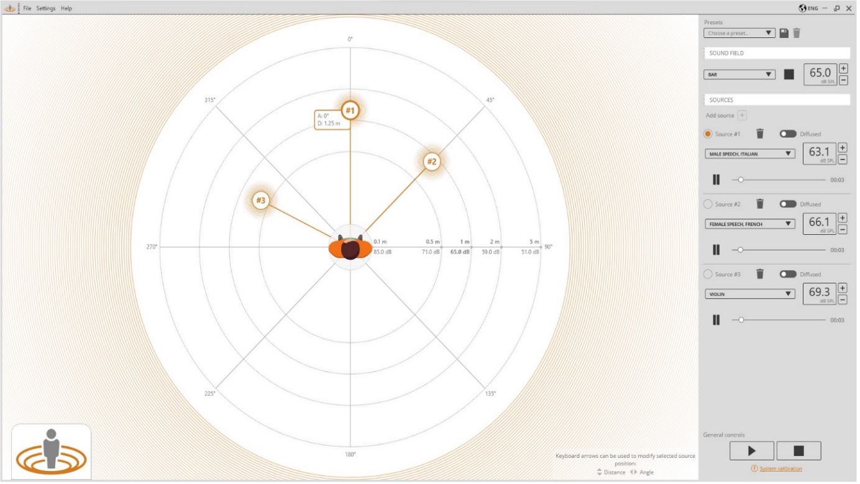Select source marker #3 on the polar plot

pos(262,201)
